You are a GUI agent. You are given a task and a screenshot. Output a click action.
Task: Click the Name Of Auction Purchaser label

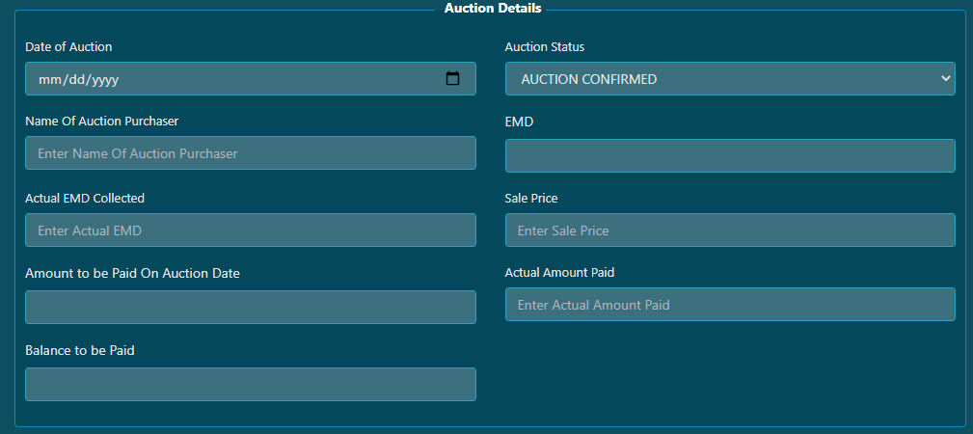pos(102,122)
